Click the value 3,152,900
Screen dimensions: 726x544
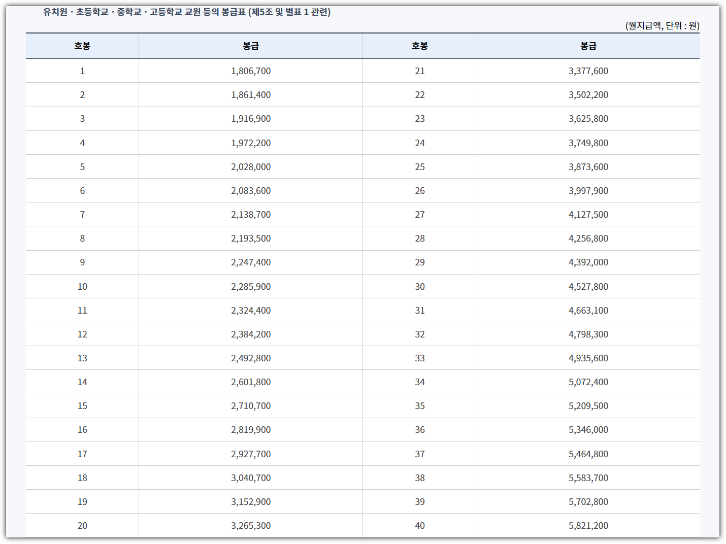(x=251, y=502)
